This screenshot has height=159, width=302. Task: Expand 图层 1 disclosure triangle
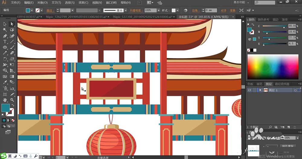260,90
